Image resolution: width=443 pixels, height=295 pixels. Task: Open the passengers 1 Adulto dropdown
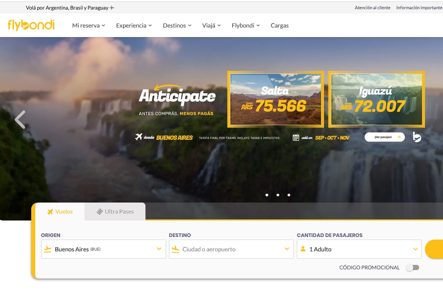click(x=359, y=249)
